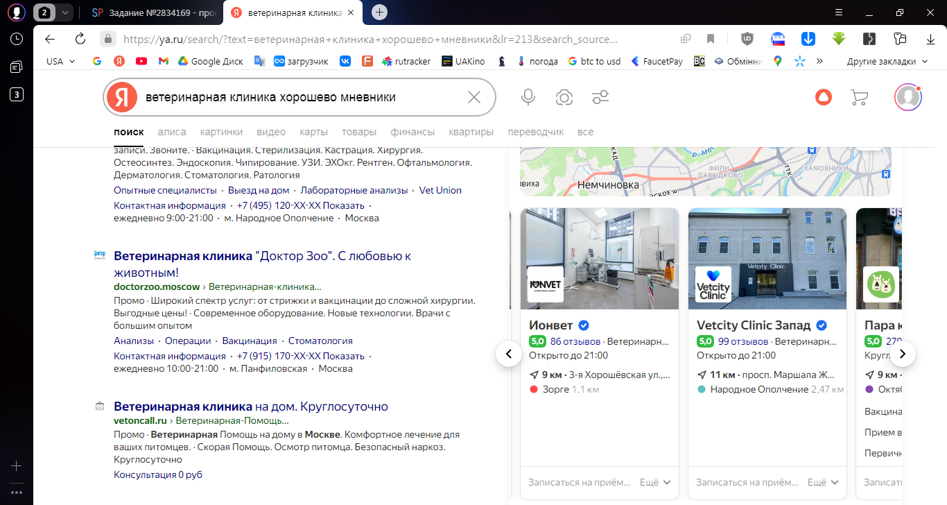The width and height of the screenshot is (947, 505).
Task: Click the Yandex logo in search box
Action: 122,97
